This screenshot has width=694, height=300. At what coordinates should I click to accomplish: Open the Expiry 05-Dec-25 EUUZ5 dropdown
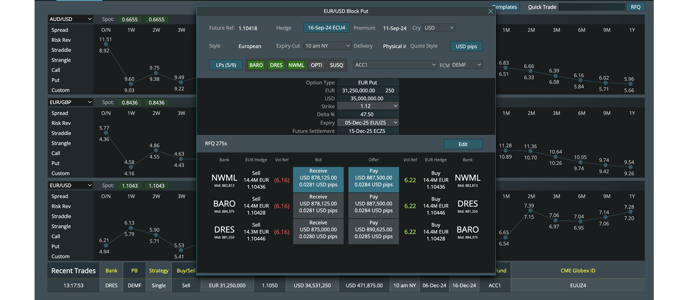click(x=368, y=123)
